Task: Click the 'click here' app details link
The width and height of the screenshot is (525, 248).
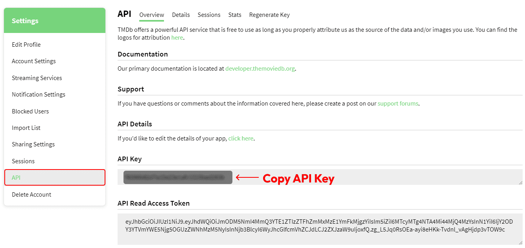Action: coord(241,139)
